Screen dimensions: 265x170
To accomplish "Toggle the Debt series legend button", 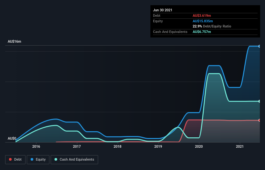I will click(15, 160).
